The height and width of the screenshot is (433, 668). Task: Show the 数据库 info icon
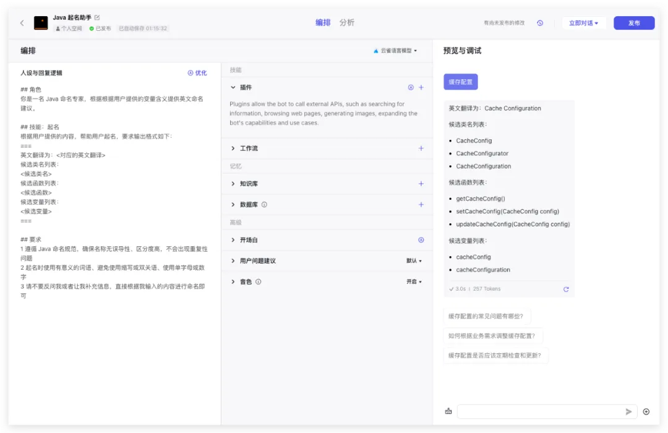[x=264, y=205]
